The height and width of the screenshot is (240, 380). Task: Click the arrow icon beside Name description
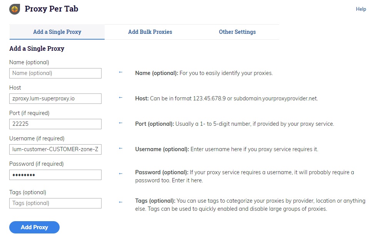(x=121, y=72)
